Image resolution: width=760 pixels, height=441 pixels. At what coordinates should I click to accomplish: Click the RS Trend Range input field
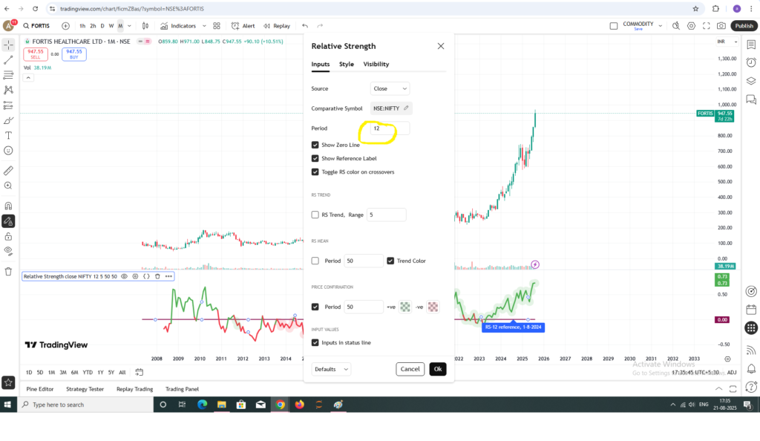[x=386, y=215]
